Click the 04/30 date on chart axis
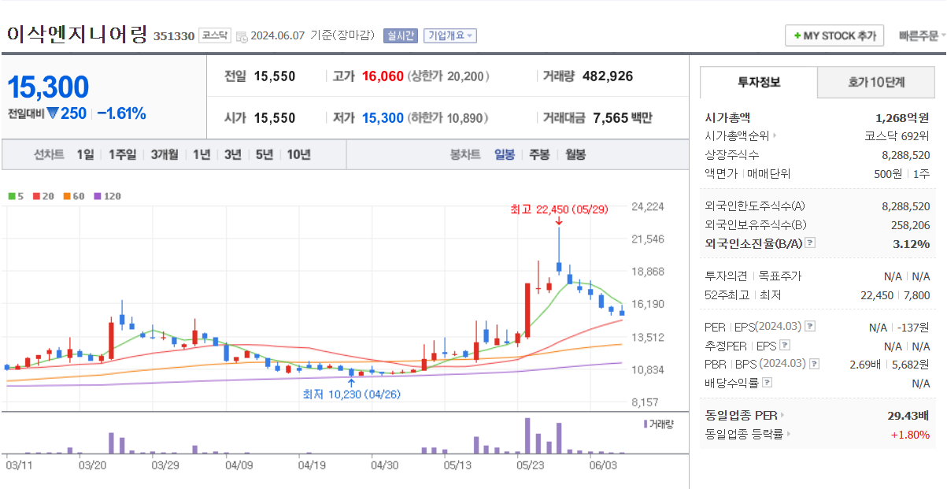 [383, 465]
